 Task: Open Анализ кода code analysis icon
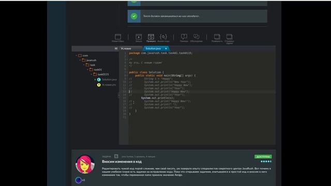(163, 37)
